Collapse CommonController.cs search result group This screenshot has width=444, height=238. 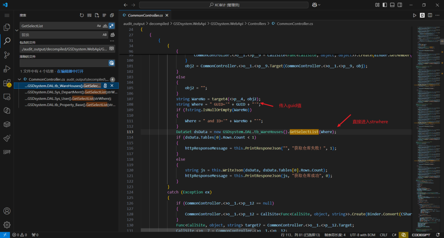tap(19, 79)
